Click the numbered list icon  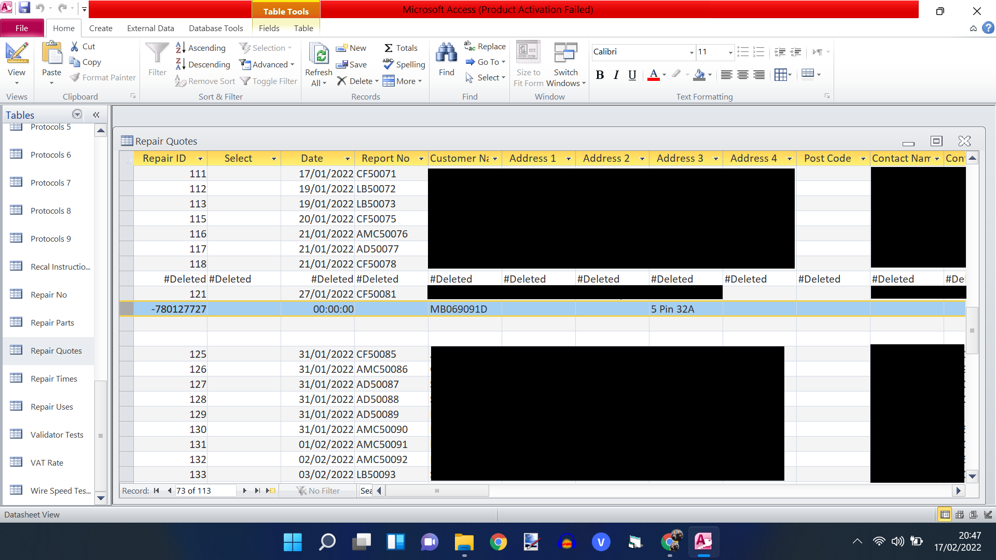(758, 52)
